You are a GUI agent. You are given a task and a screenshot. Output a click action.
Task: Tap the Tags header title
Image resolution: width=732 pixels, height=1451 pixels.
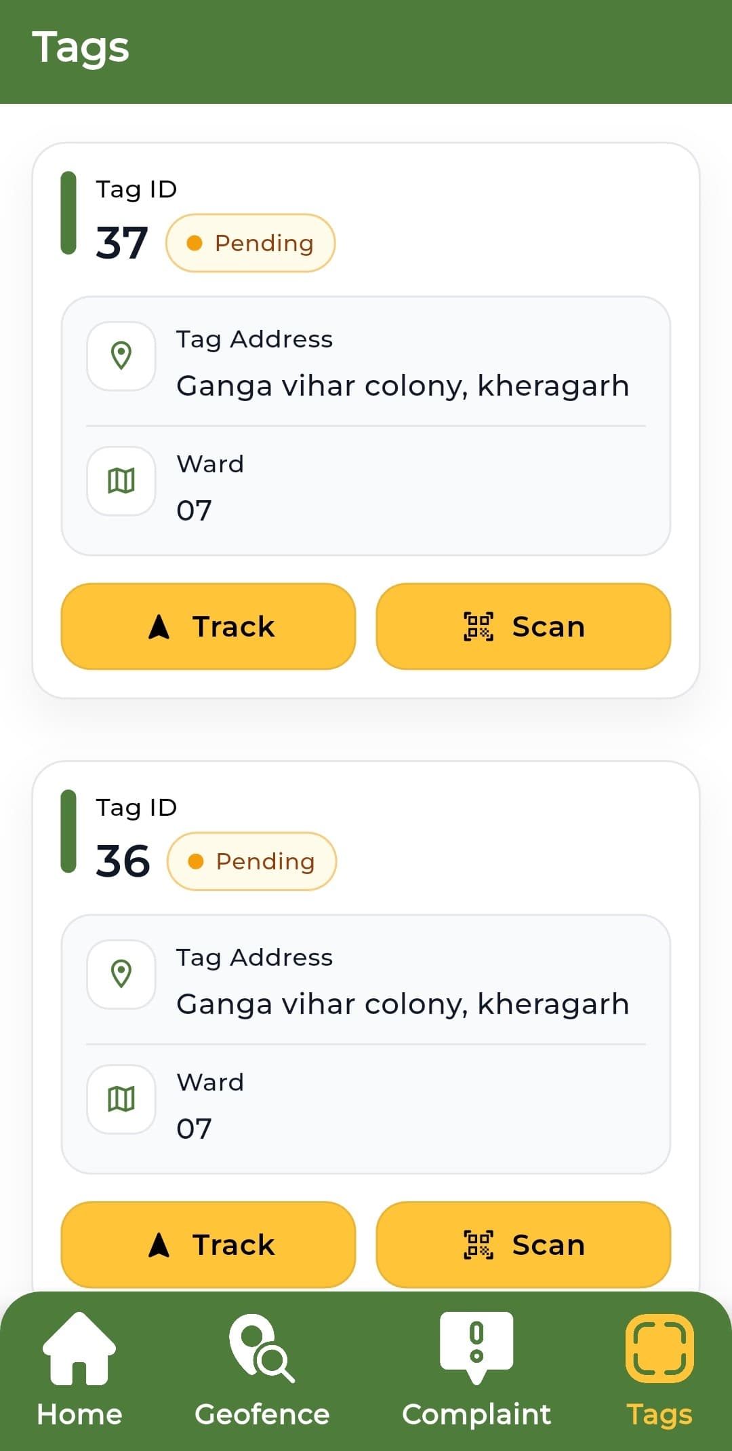[x=81, y=49]
